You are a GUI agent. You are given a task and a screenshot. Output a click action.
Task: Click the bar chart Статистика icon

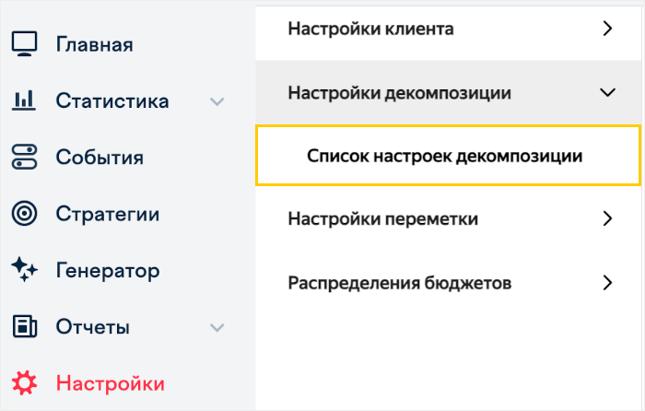[x=24, y=100]
